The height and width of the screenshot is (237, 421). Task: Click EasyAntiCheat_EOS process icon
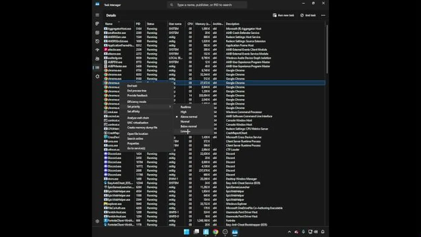(x=106, y=183)
